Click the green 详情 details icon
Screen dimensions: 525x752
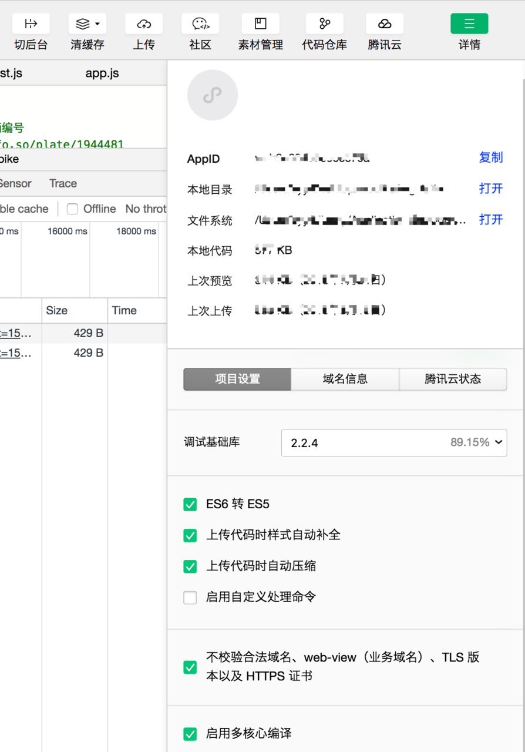[469, 23]
